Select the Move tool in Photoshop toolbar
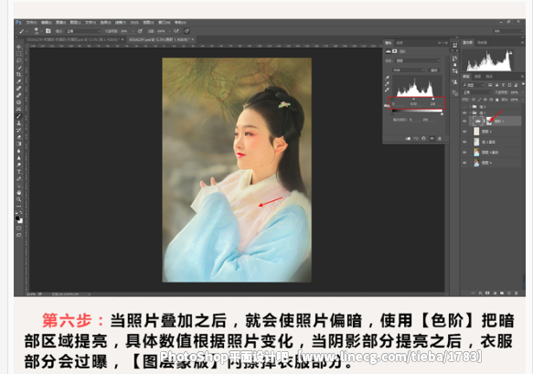Image resolution: width=533 pixels, height=374 pixels. tap(19, 47)
